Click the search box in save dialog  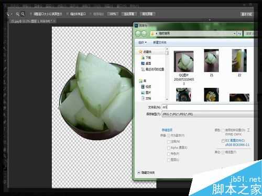tap(249, 33)
